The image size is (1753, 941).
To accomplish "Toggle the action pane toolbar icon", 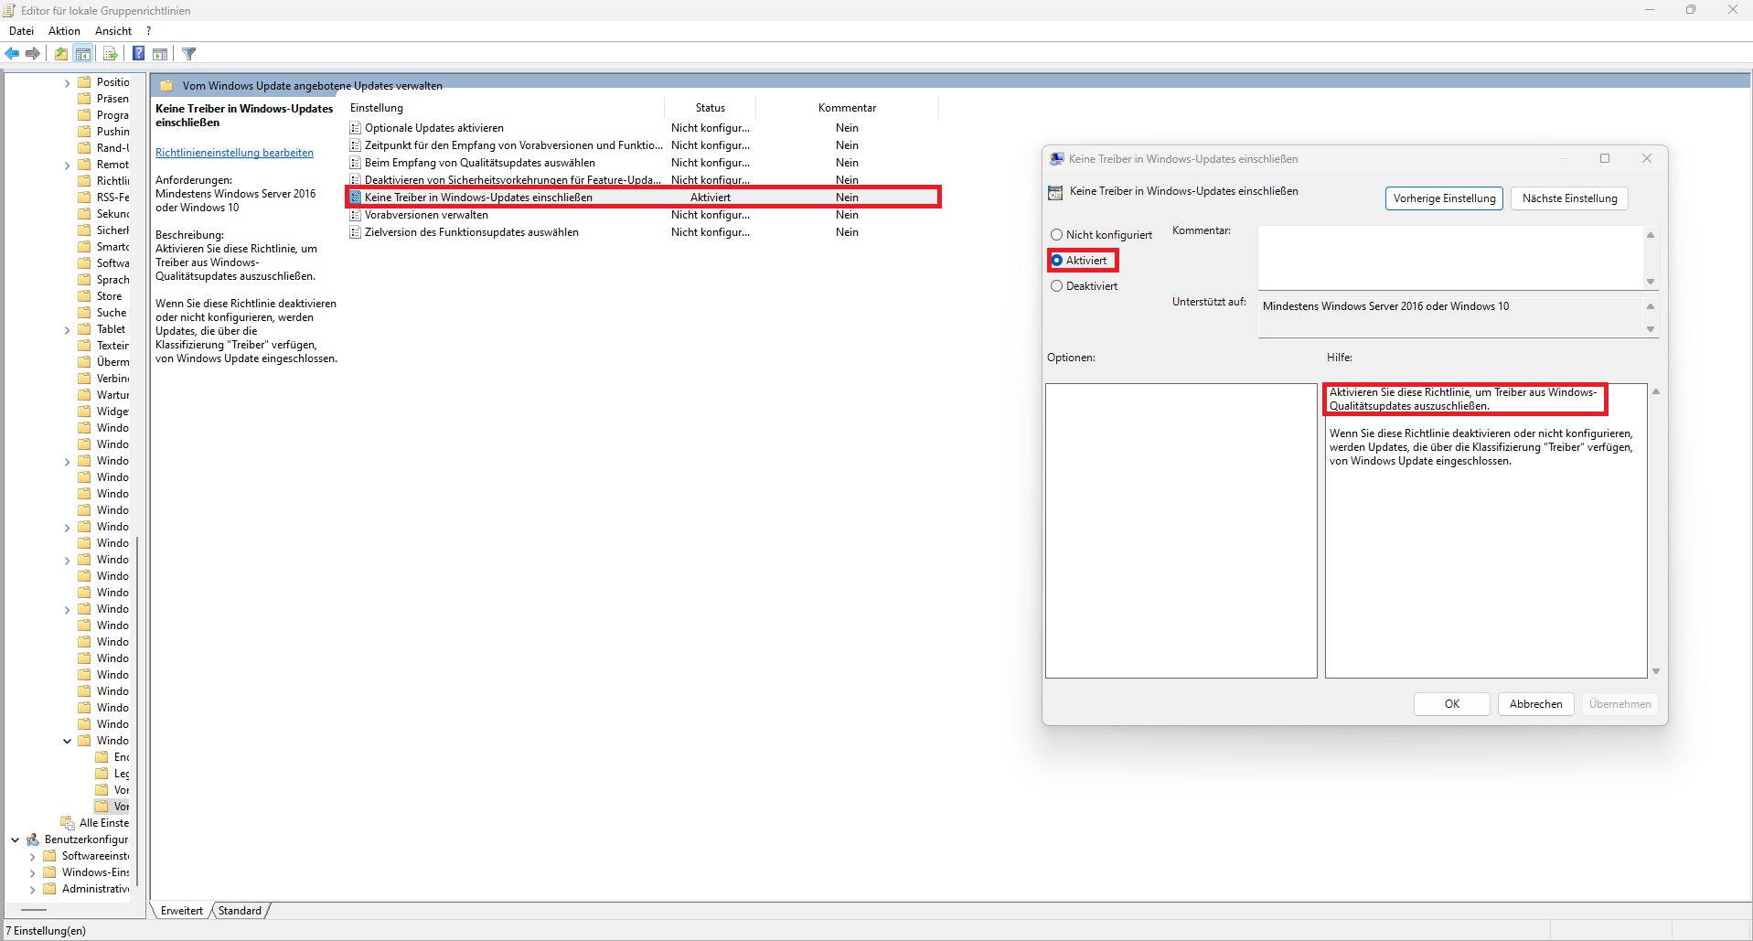I will click(160, 54).
